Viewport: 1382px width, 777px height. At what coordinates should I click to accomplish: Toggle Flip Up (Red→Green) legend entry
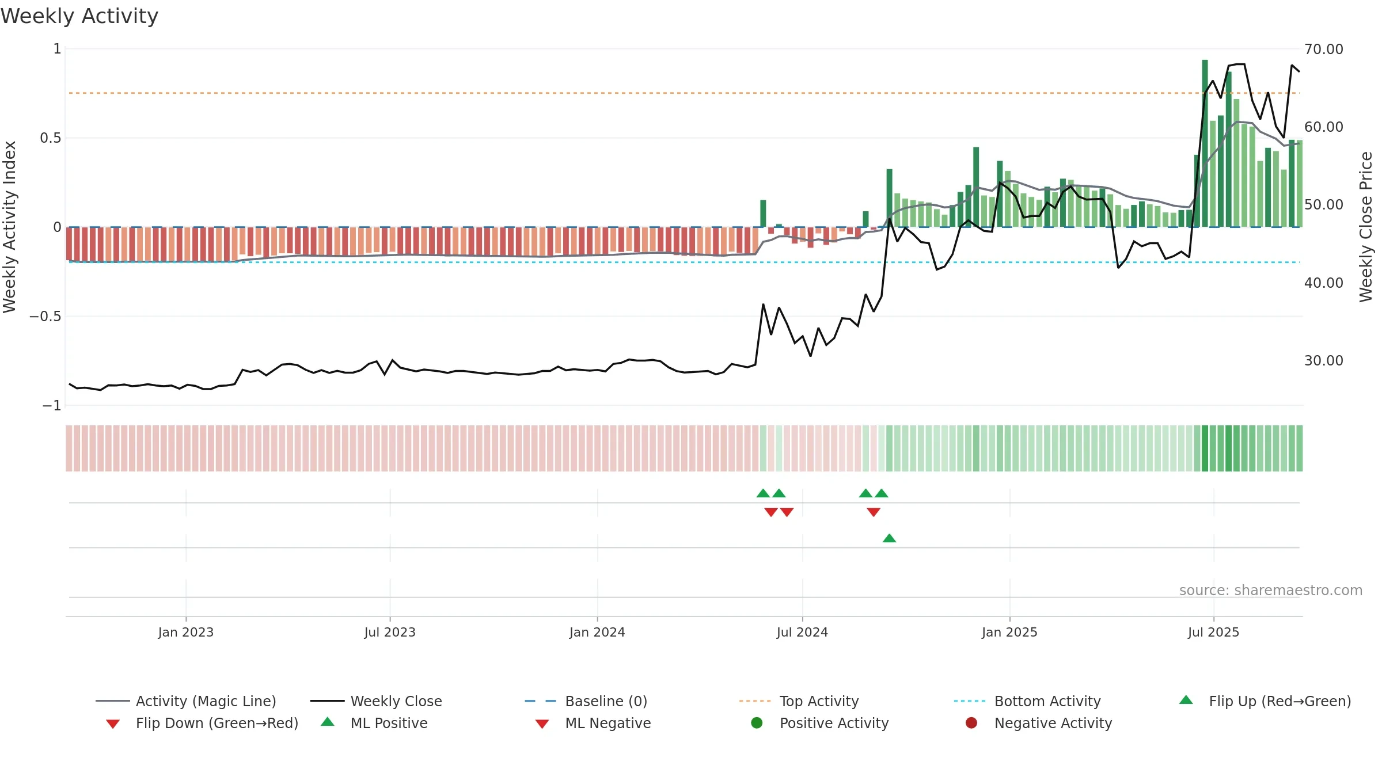coord(1265,701)
